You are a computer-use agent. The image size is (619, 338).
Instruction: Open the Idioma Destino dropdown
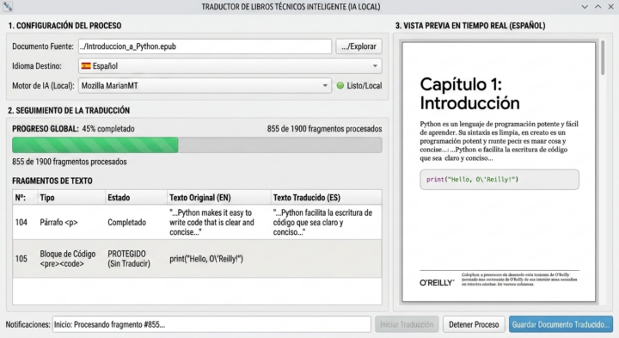230,66
